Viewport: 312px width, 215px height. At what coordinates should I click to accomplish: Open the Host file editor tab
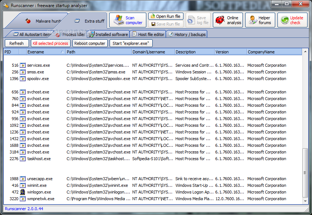(x=148, y=34)
